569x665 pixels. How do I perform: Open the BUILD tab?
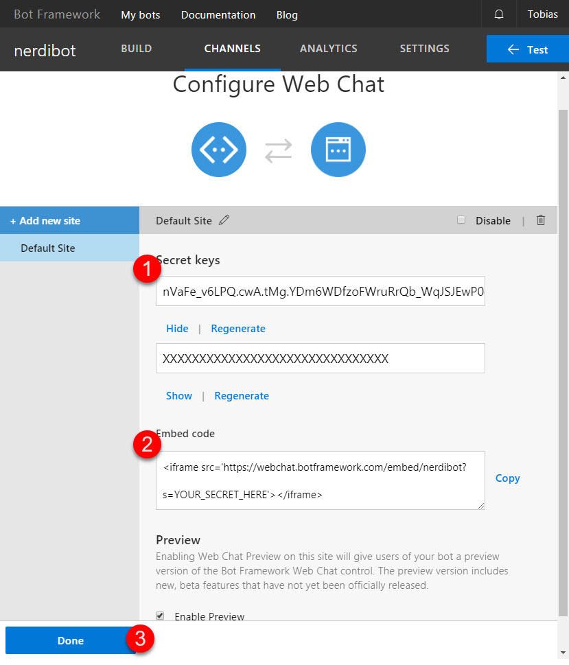click(136, 49)
